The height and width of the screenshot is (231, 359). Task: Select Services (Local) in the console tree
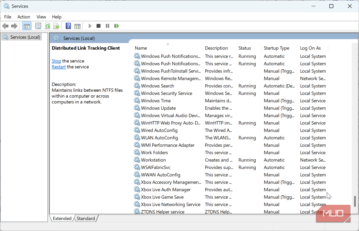pyautogui.click(x=22, y=37)
